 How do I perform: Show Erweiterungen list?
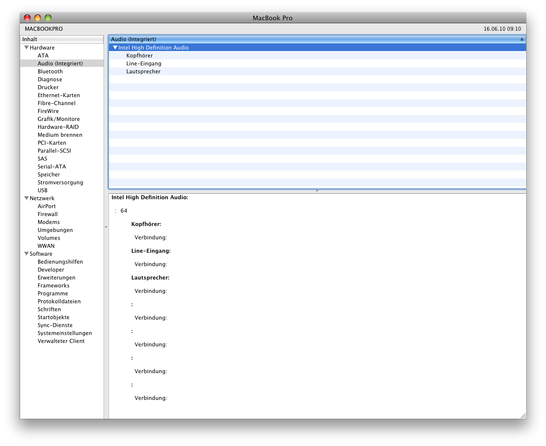(56, 278)
